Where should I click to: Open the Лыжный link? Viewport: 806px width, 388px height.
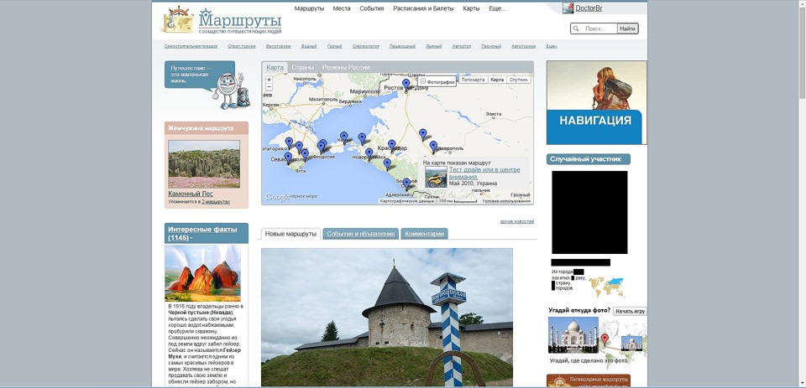point(434,46)
